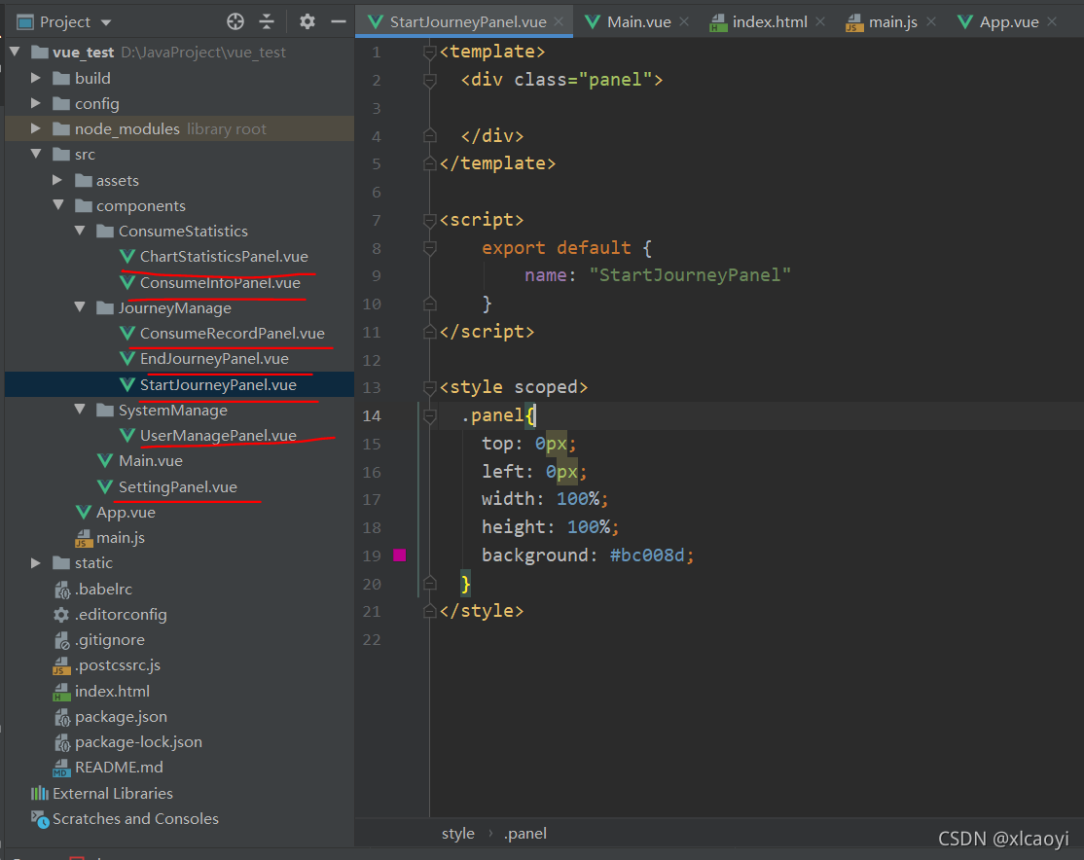Switch to the Main.vue tab
The image size is (1084, 860).
pyautogui.click(x=628, y=22)
